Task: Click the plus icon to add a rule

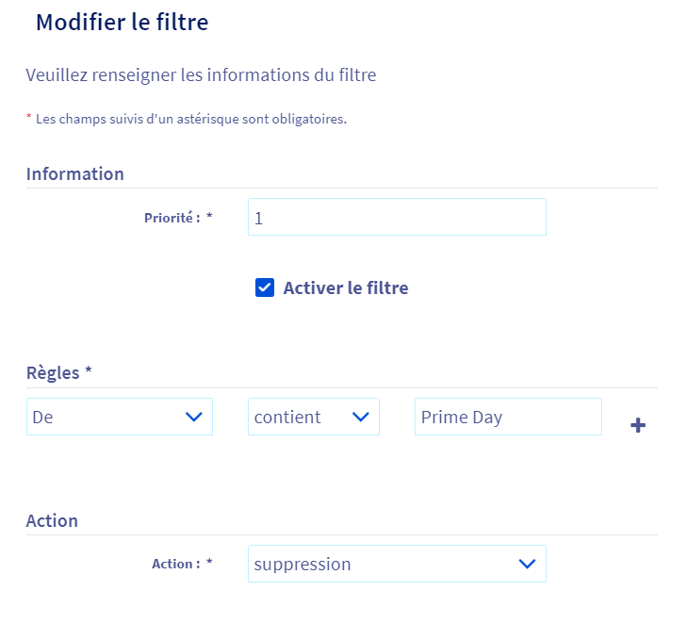Action: pyautogui.click(x=638, y=425)
